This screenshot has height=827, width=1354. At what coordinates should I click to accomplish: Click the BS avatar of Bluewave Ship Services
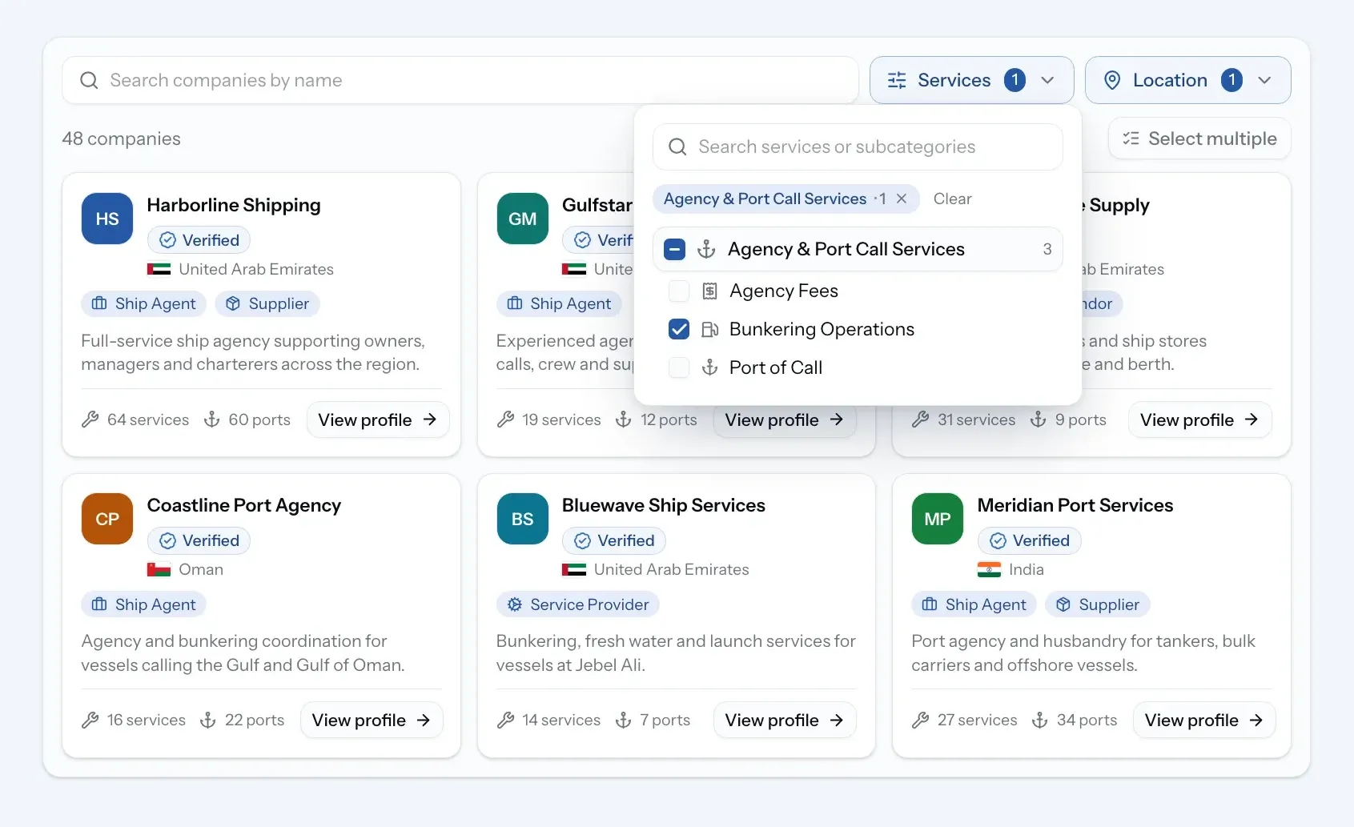click(x=522, y=519)
